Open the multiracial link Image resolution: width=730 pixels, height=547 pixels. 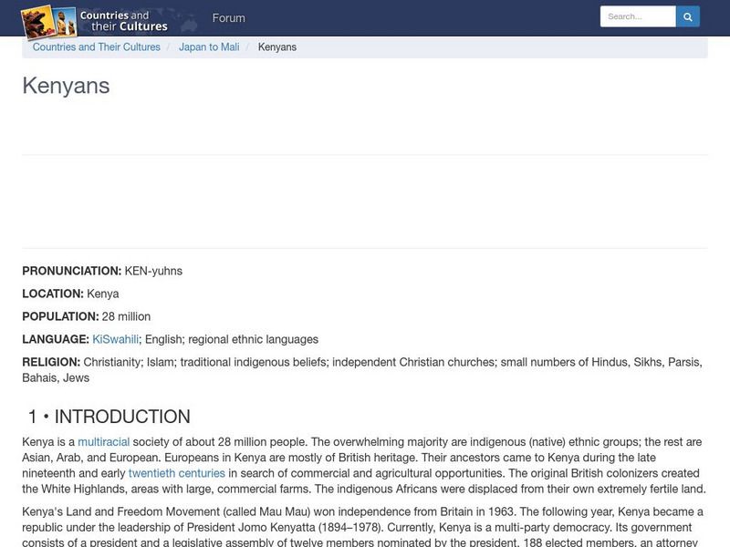pos(103,442)
